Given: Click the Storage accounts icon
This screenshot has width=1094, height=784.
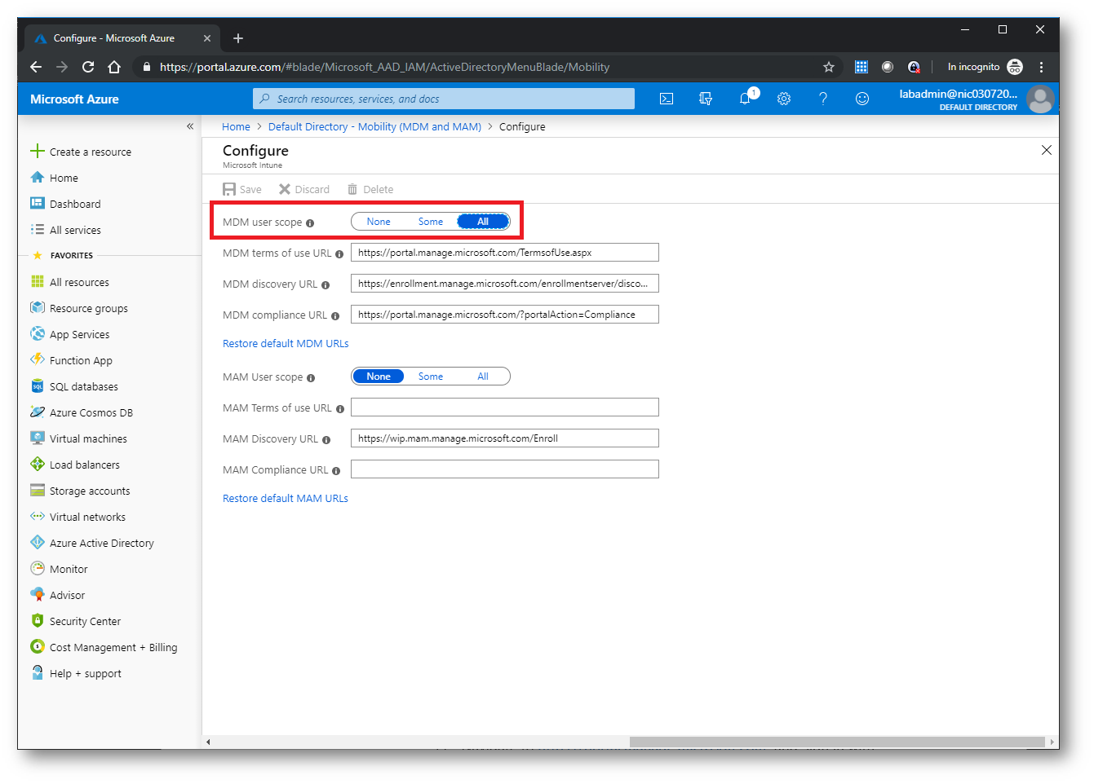Looking at the screenshot, I should tap(37, 491).
